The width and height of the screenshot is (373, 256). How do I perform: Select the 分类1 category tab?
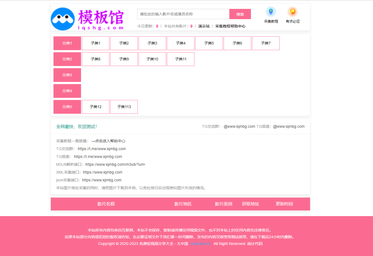pos(67,43)
